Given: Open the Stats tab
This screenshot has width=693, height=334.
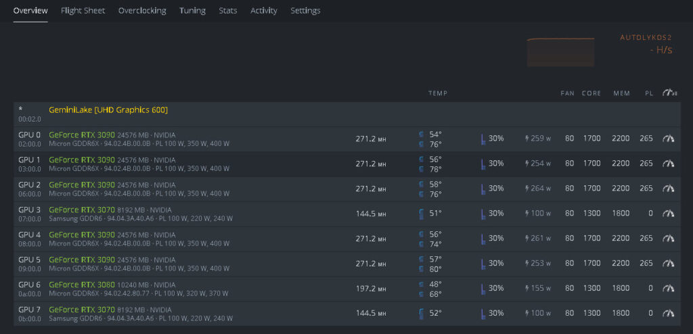Looking at the screenshot, I should (228, 11).
